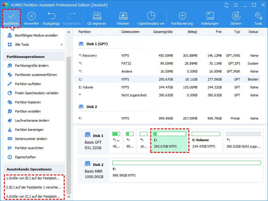This screenshot has width=268, height=201.
Task: Select Partitionen zusammenführen
Action: (34, 75)
